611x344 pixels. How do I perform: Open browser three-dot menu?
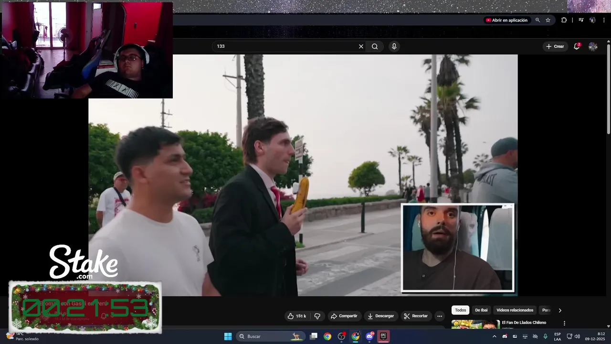(x=604, y=20)
